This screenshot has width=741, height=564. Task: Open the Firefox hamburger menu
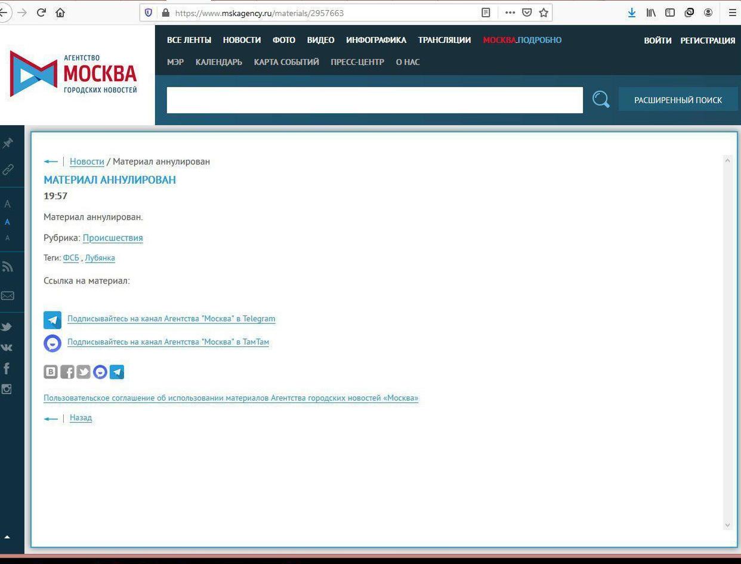tap(732, 13)
